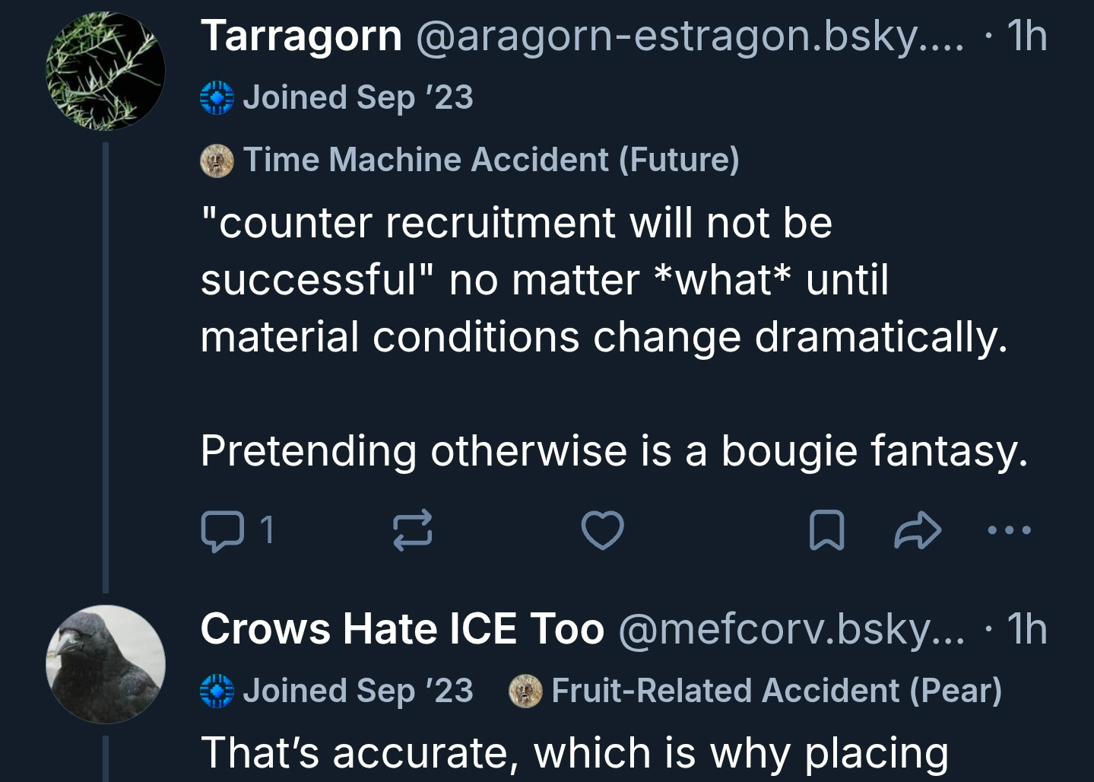The width and height of the screenshot is (1094, 782).
Task: Click Time Machine Accident (Future) label
Action: click(490, 160)
